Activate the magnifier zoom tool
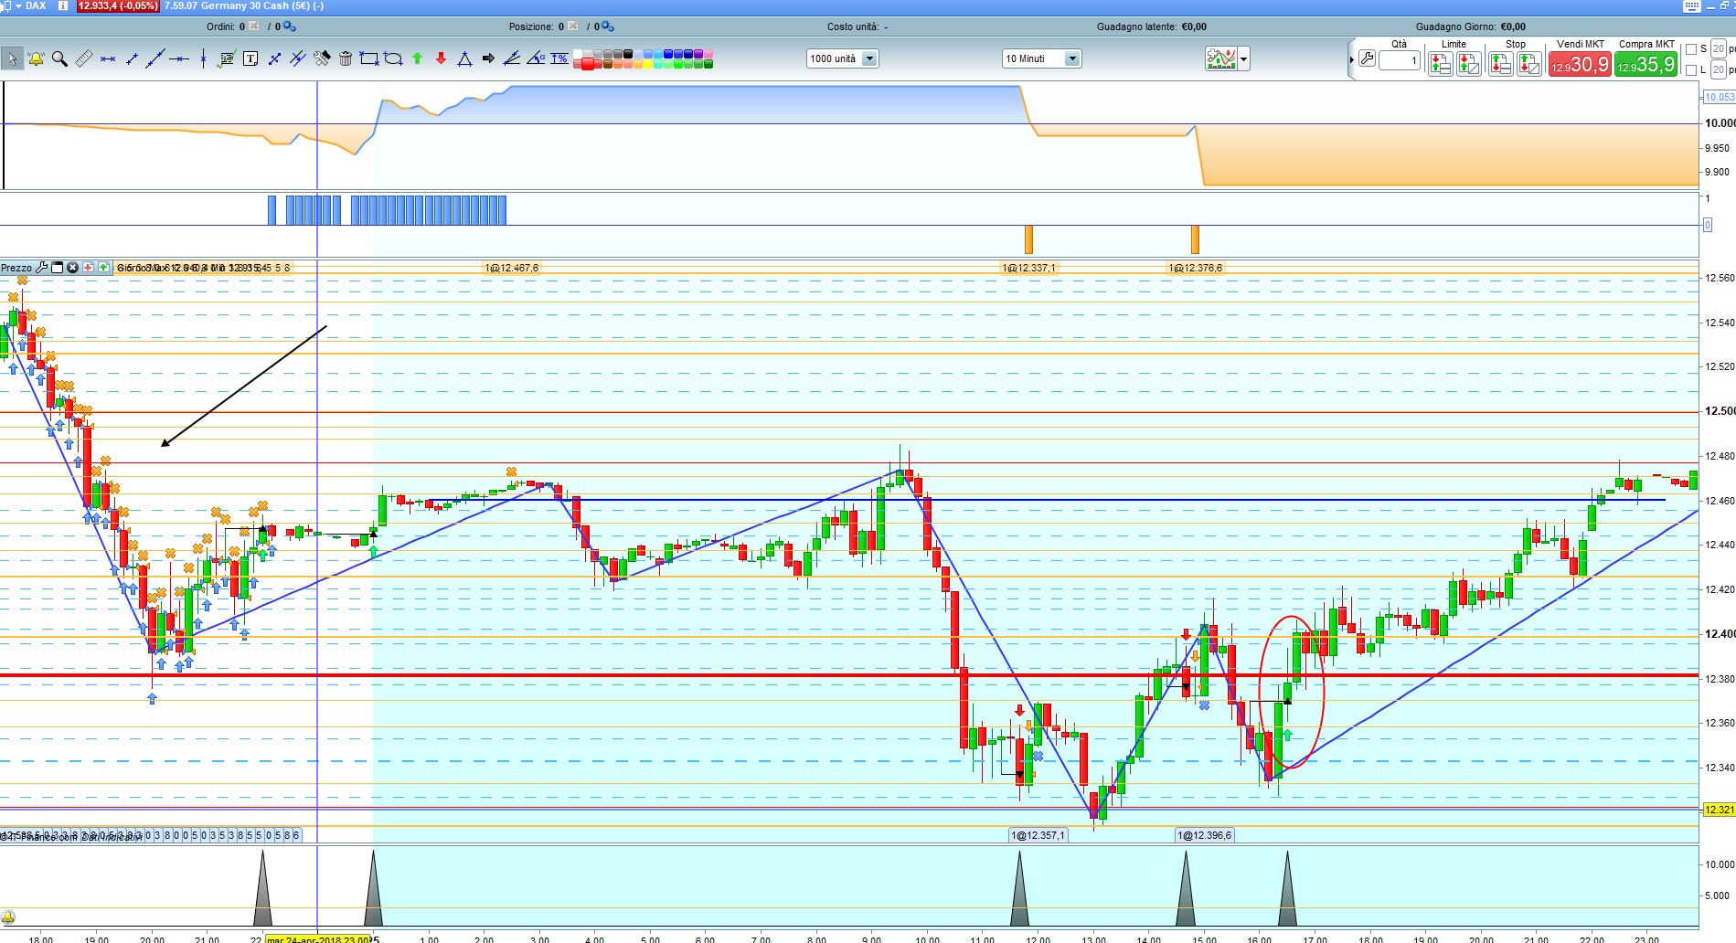 59,59
